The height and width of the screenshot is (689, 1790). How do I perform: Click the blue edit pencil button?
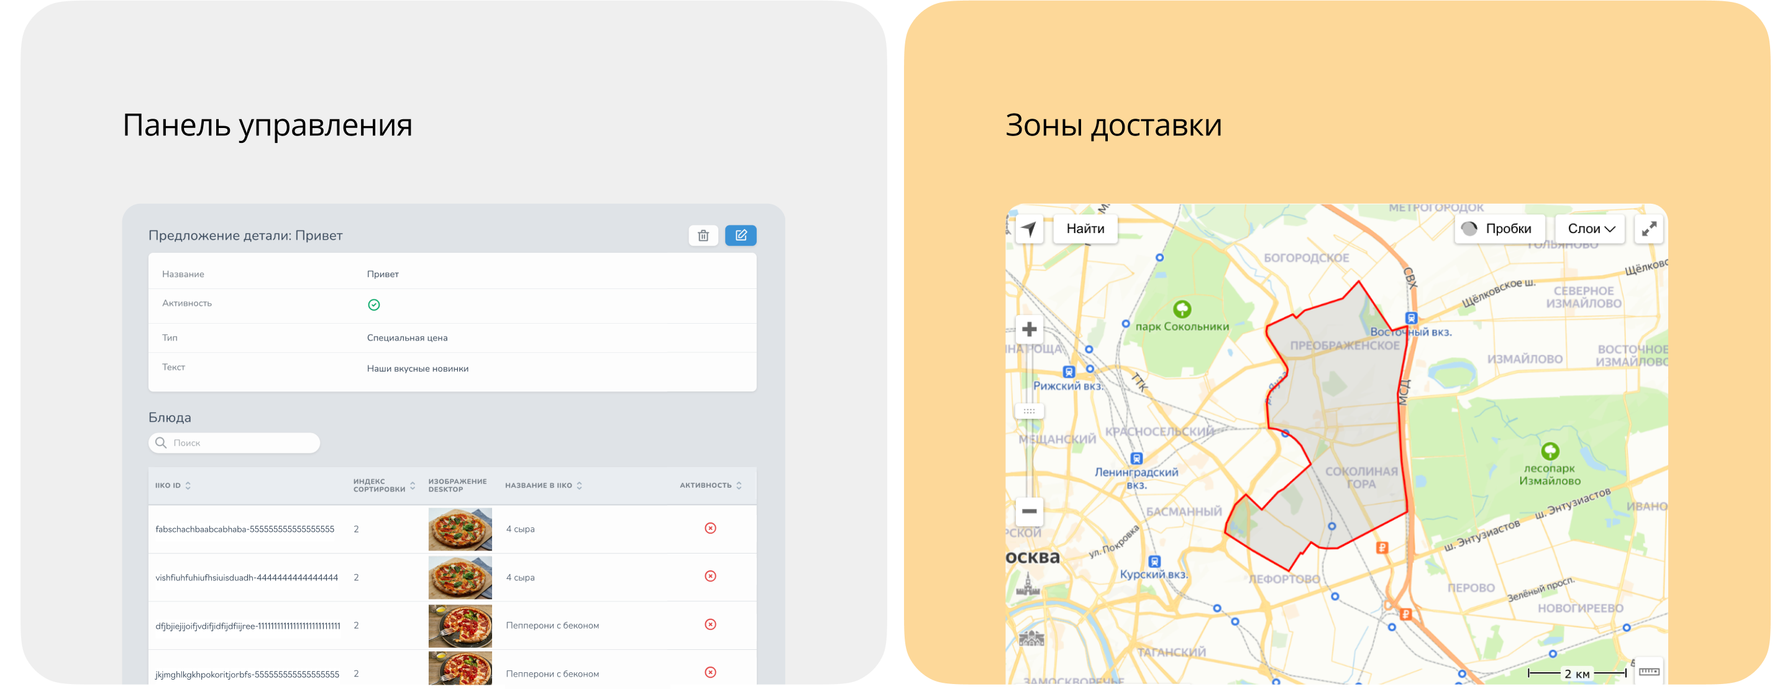point(740,235)
